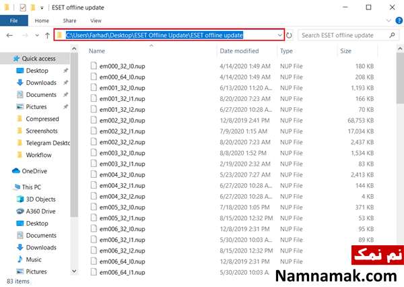Open A360 Drive under This PC
Viewport: 404px width, 287px height.
(x=40, y=211)
